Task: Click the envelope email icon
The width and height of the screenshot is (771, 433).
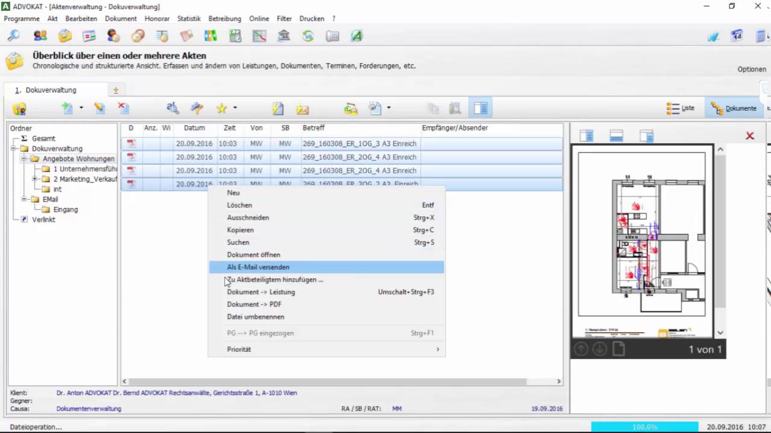Action: point(302,109)
